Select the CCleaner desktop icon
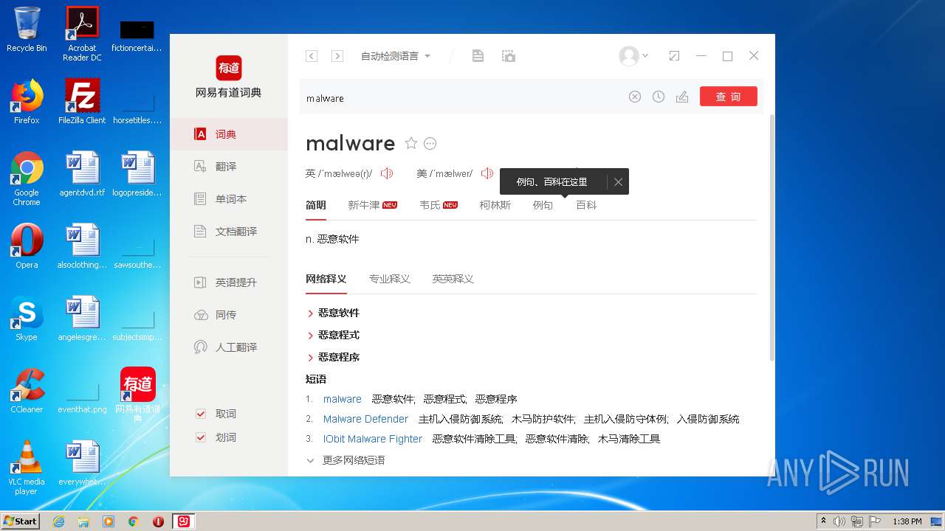The image size is (945, 531). 27,391
